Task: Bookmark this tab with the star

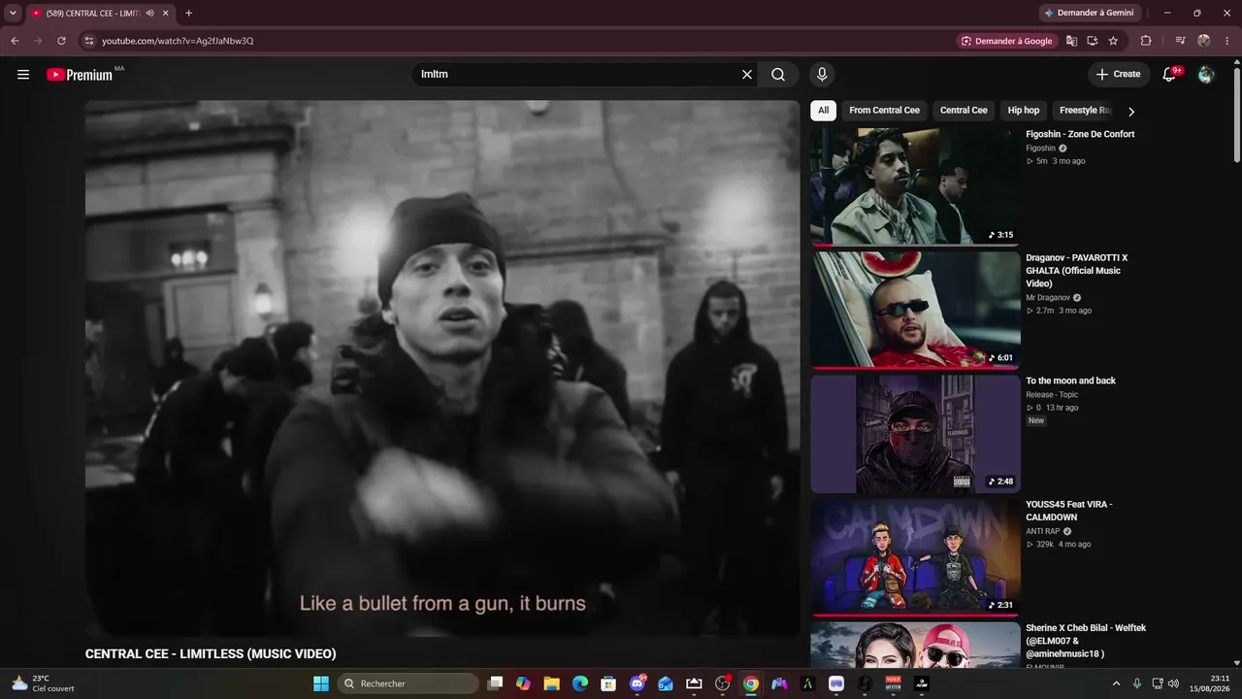Action: coord(1113,41)
